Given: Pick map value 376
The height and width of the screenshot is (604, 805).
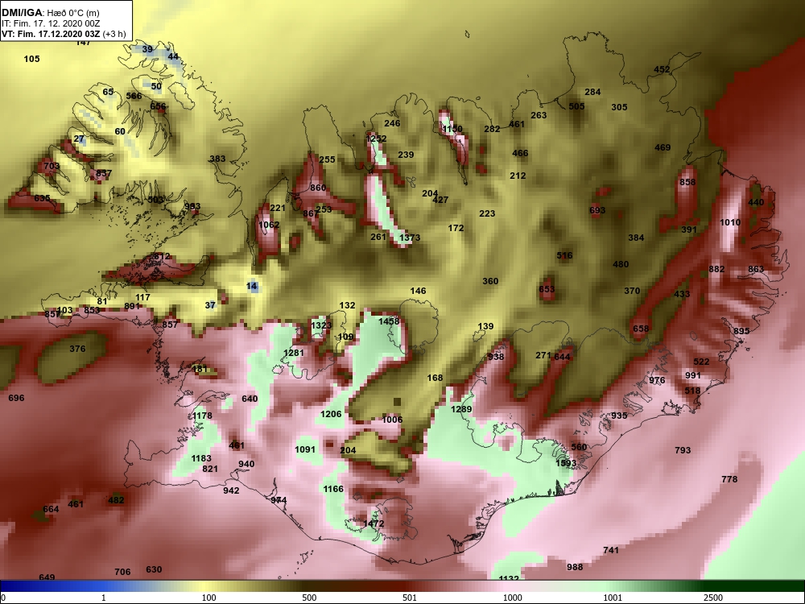Looking at the screenshot, I should [x=77, y=349].
